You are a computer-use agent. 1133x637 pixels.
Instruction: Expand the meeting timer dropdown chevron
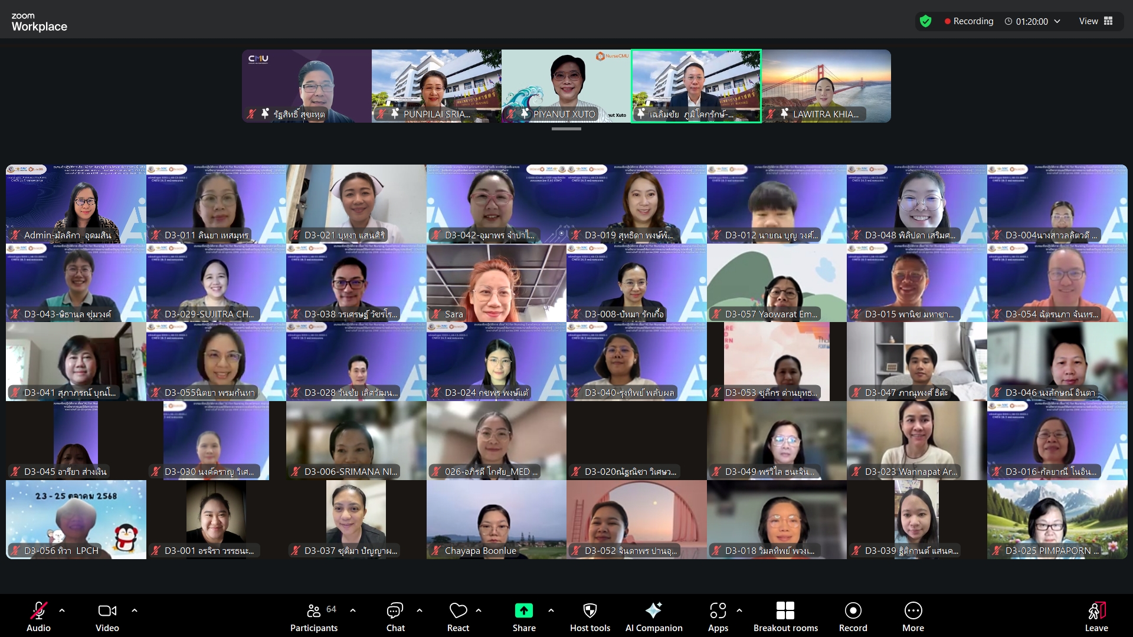[1057, 21]
